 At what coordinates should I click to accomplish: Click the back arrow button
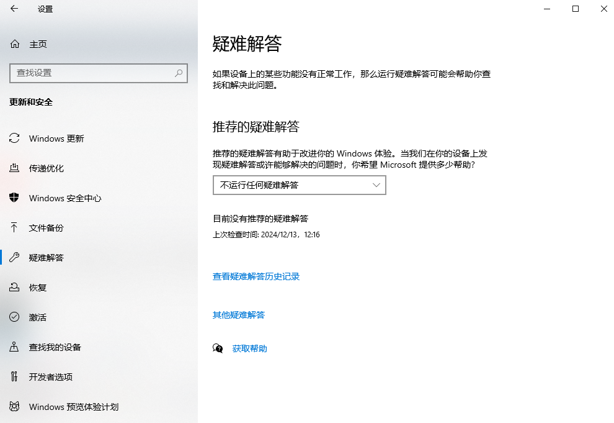click(x=14, y=9)
